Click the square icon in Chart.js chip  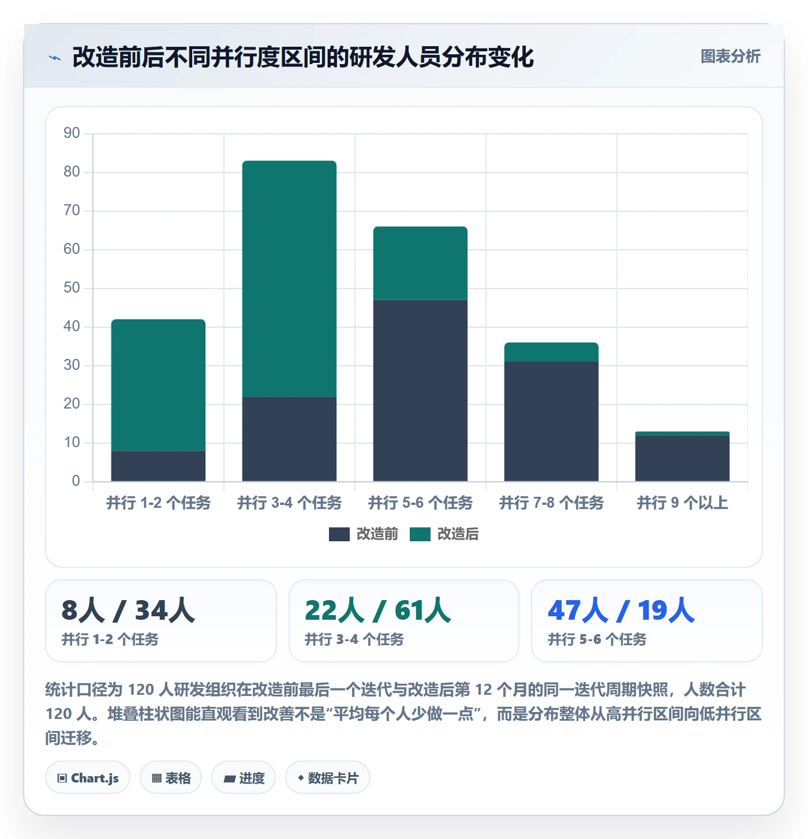click(x=62, y=778)
